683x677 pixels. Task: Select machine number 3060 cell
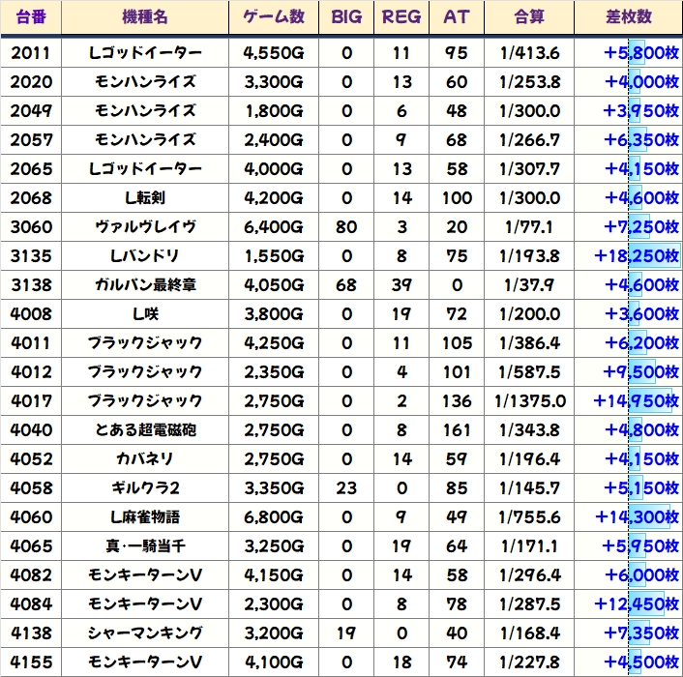pyautogui.click(x=31, y=227)
